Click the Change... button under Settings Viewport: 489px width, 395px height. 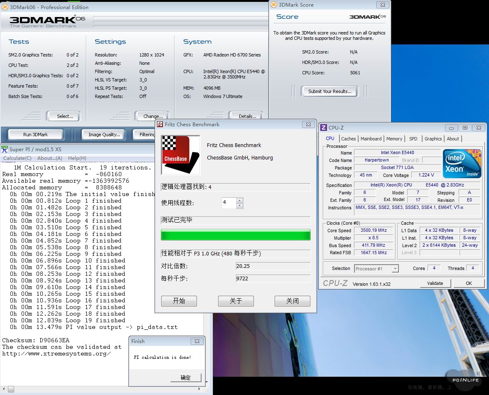click(x=153, y=116)
